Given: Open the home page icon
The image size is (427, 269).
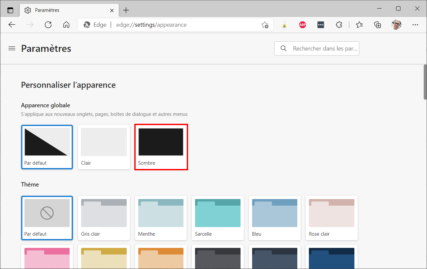Looking at the screenshot, I should pos(66,25).
